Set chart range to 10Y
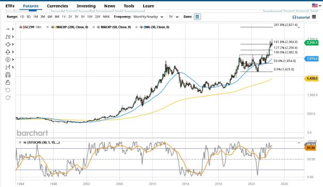Viewport: 323px width, 187px height. pyautogui.click(x=90, y=17)
